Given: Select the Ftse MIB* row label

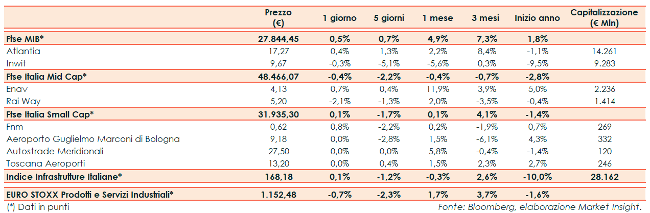Looking at the screenshot, I should pyautogui.click(x=25, y=38).
